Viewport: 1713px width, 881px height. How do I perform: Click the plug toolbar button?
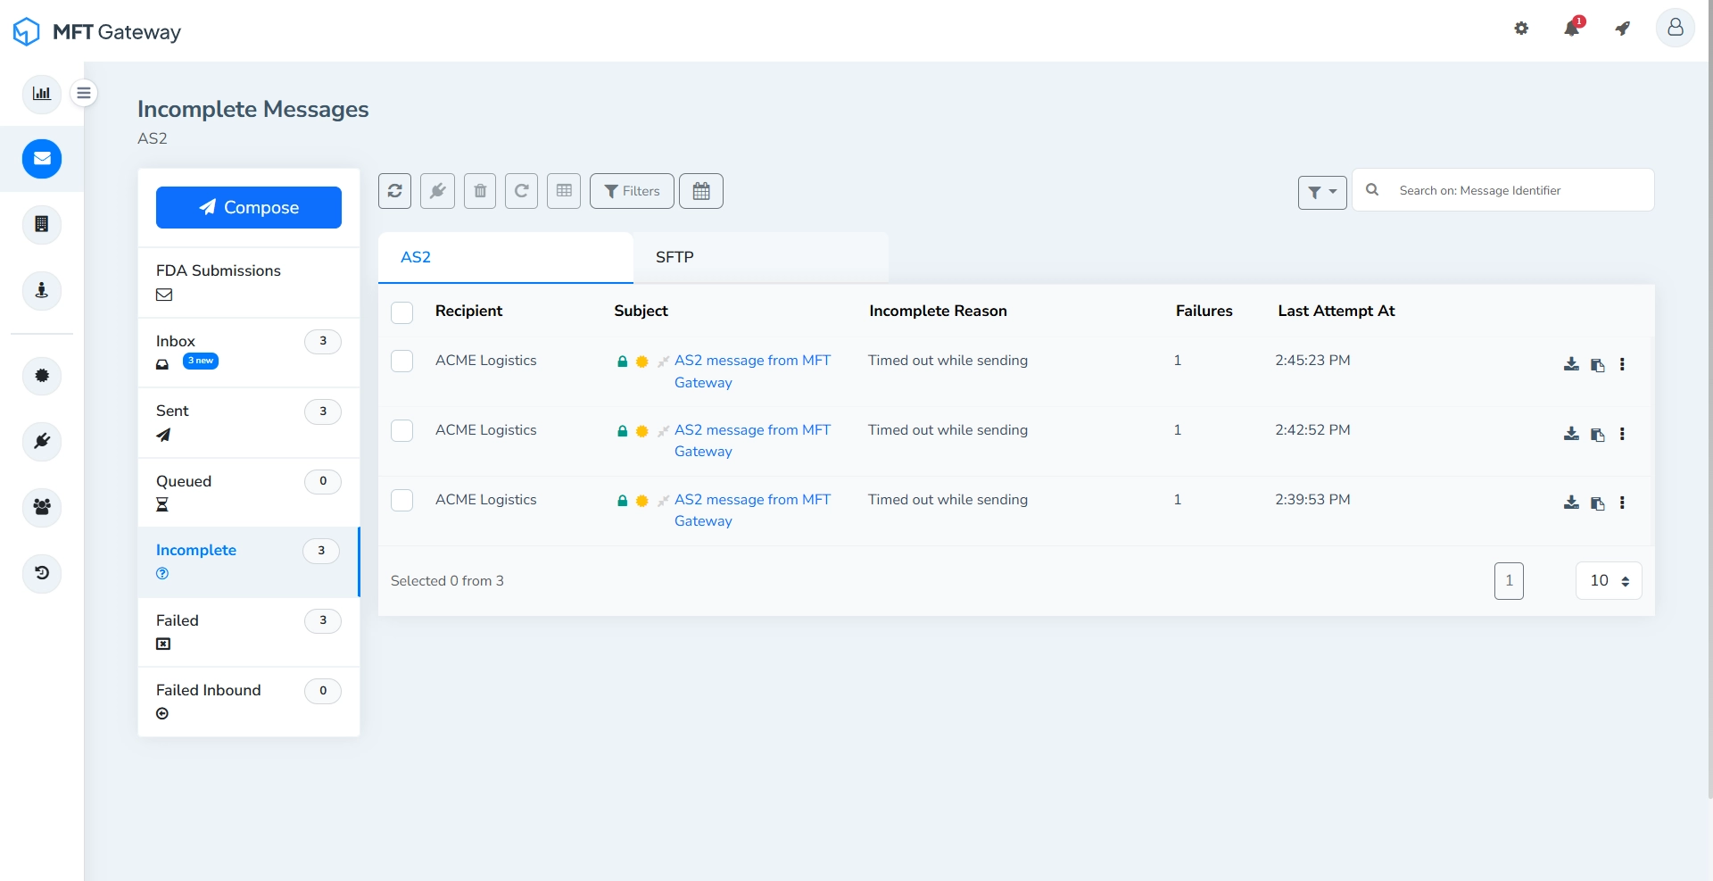[x=437, y=191]
